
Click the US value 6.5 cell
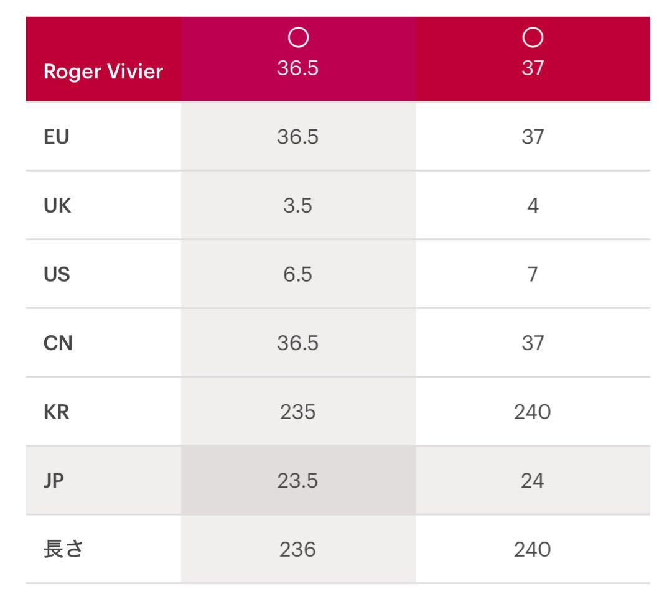pyautogui.click(x=298, y=274)
